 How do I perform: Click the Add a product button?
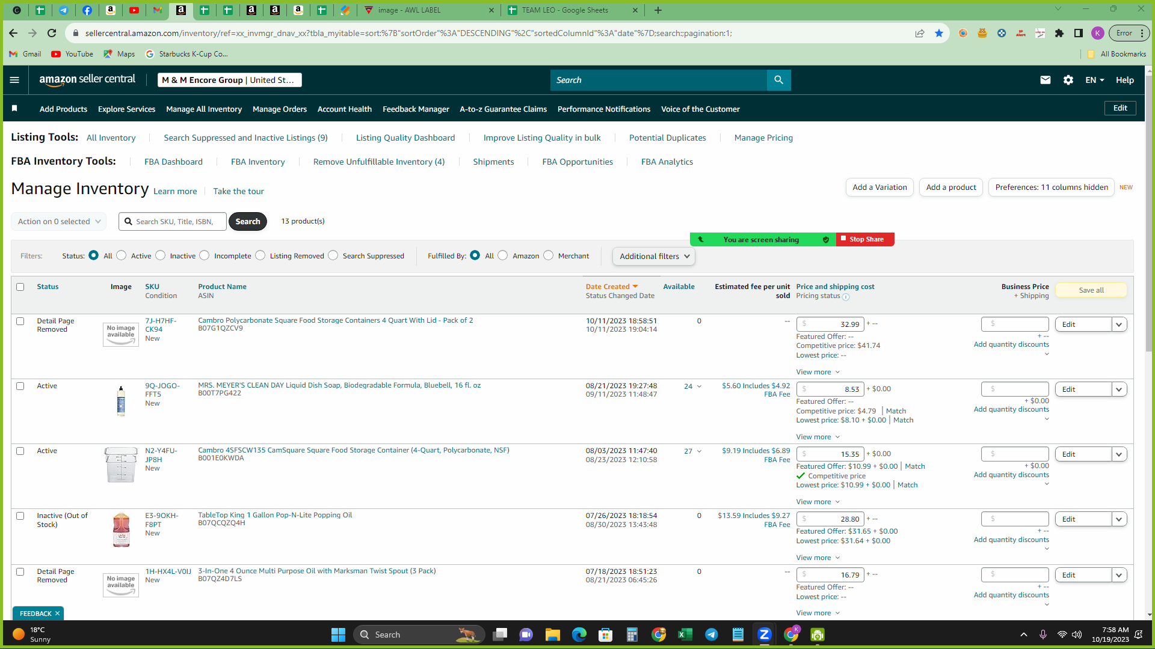951,187
